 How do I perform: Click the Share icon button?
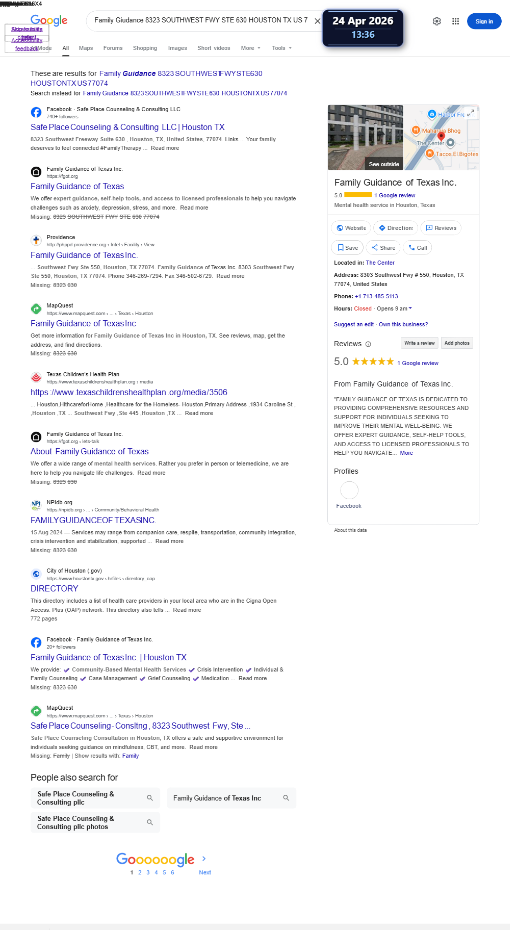[x=383, y=248]
